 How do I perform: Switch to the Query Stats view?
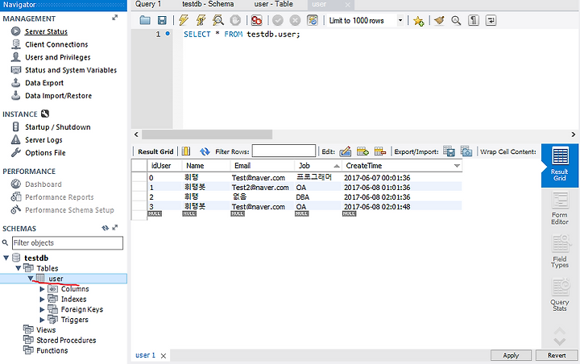click(560, 296)
